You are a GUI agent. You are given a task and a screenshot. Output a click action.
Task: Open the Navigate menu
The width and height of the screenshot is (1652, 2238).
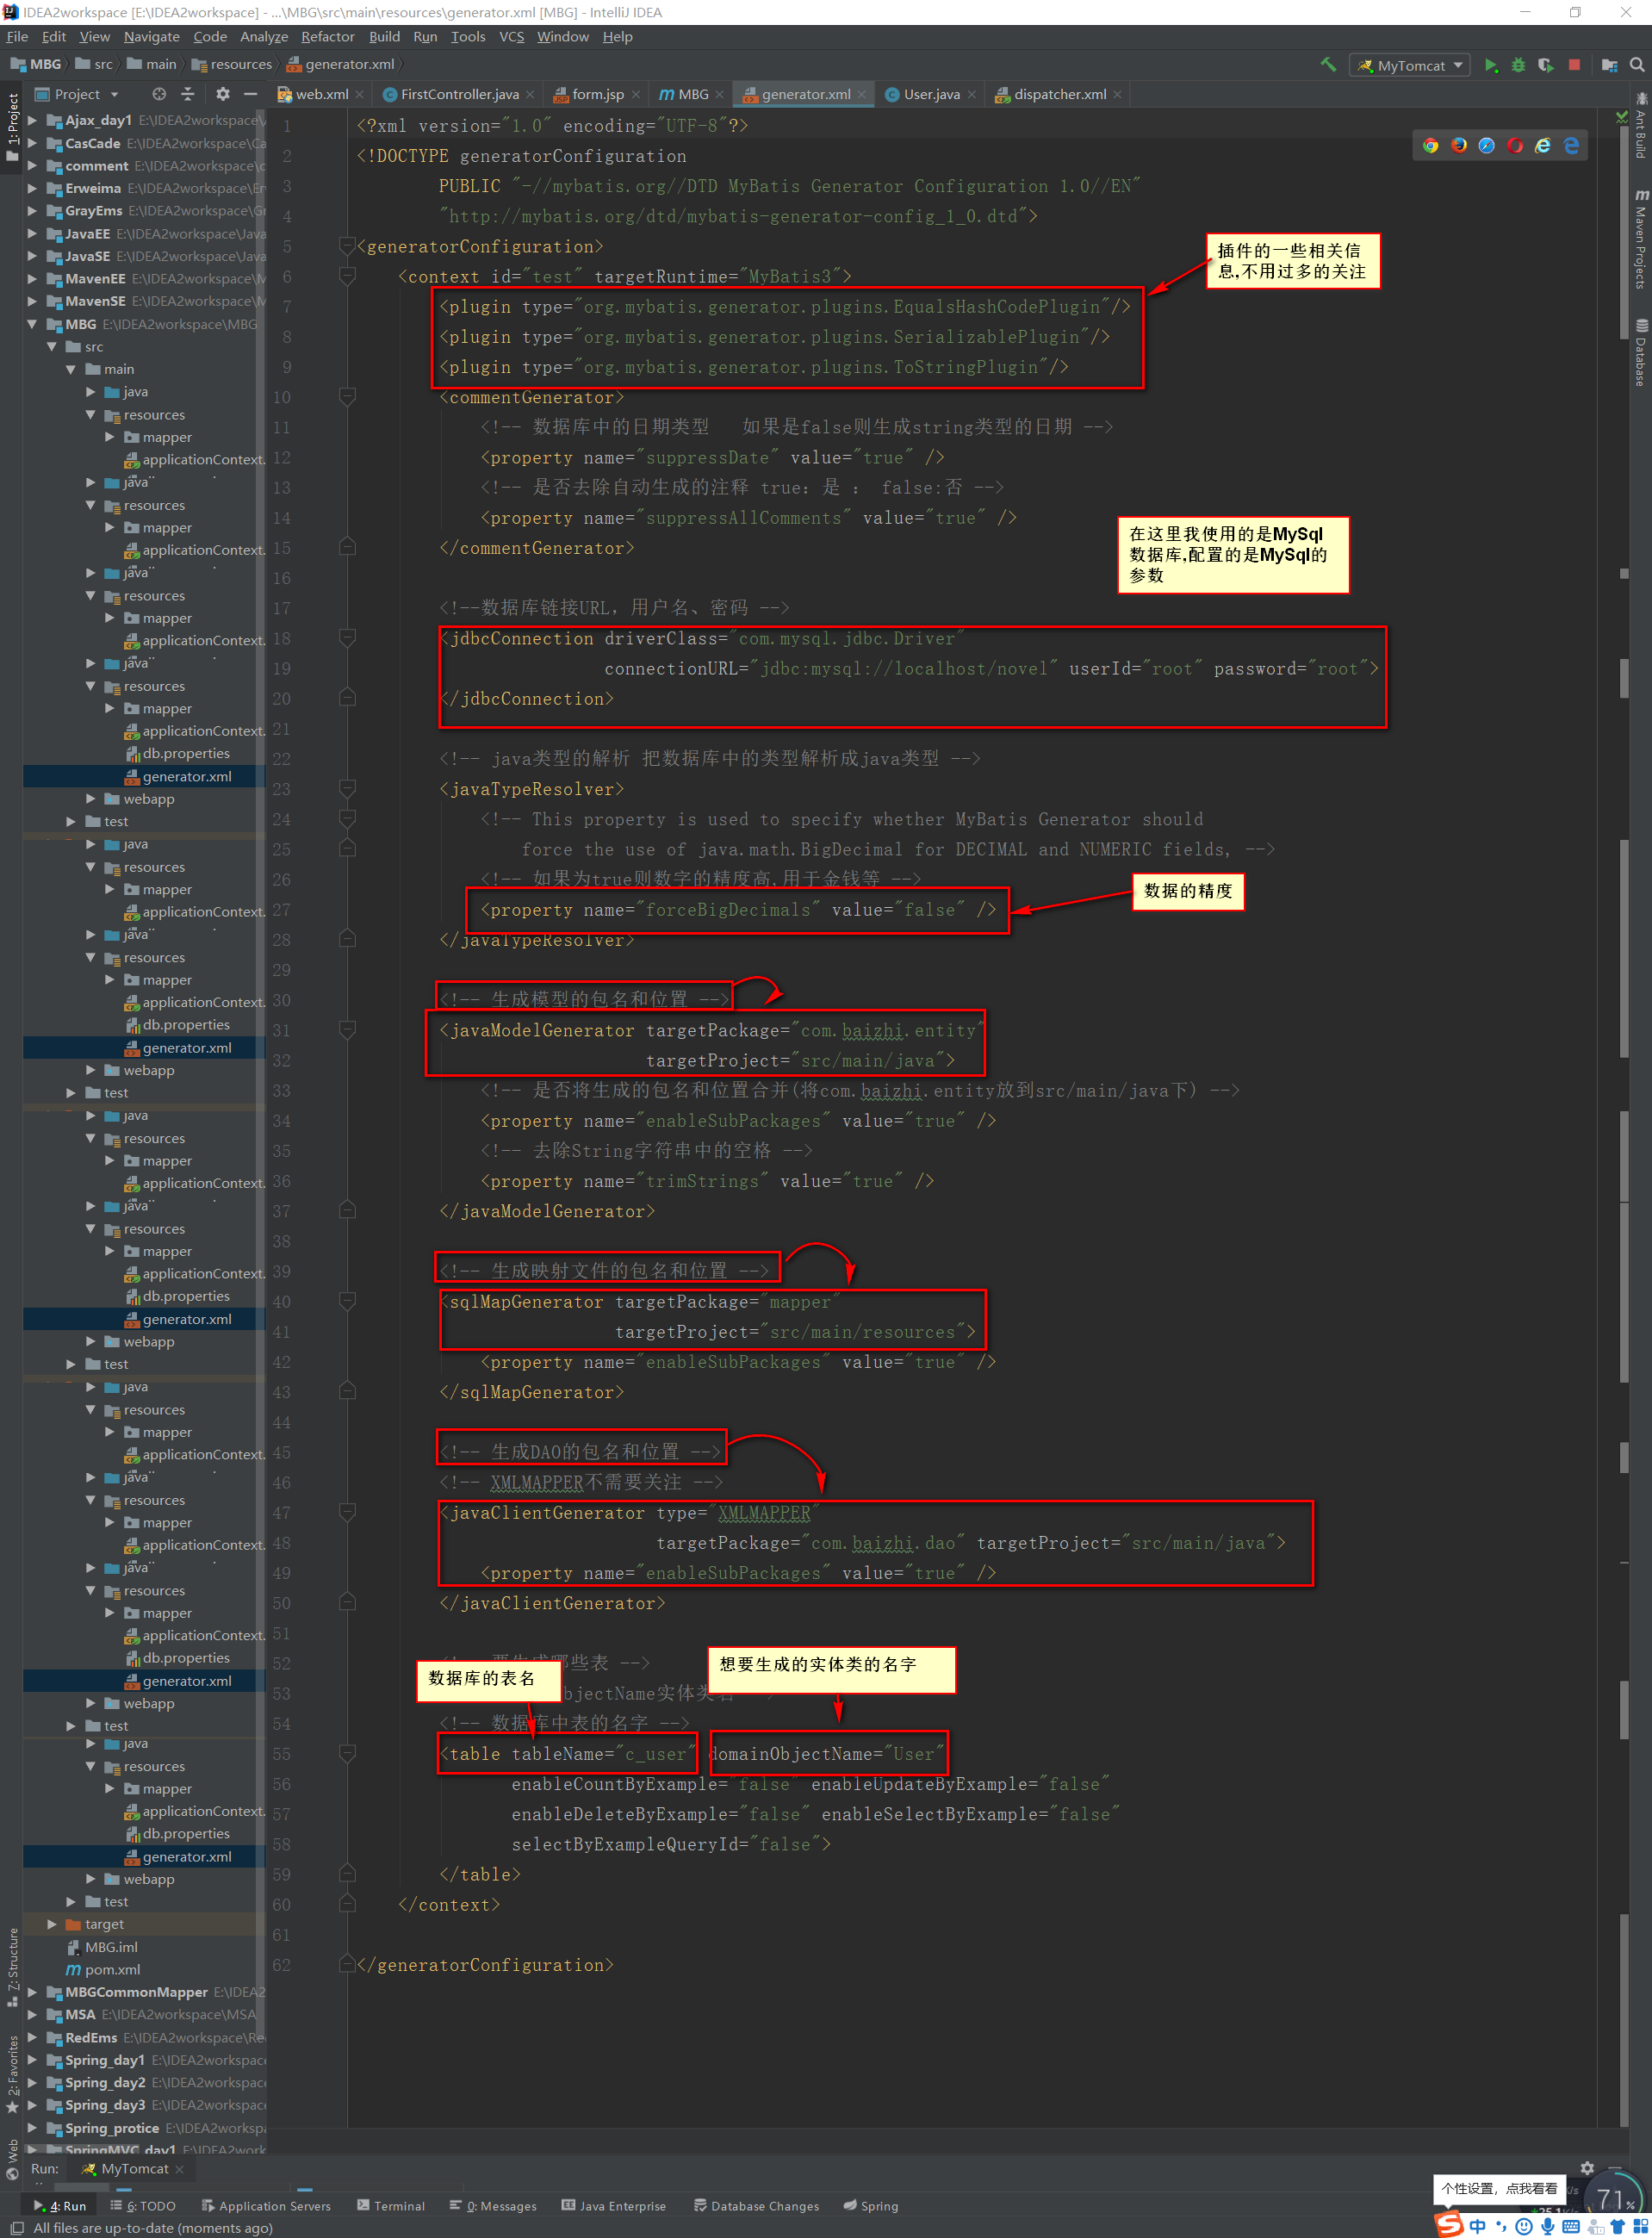click(152, 36)
